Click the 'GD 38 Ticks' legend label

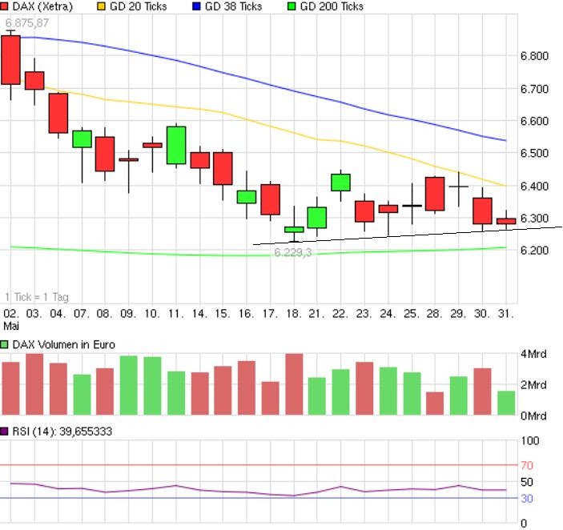click(233, 6)
